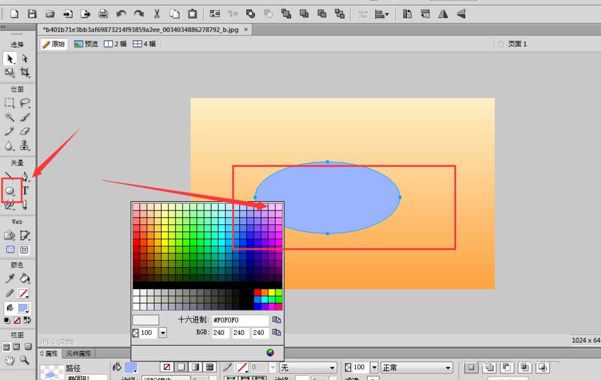Screen dimensions: 601x380
Task: Close the open document tab
Action: [x=246, y=29]
